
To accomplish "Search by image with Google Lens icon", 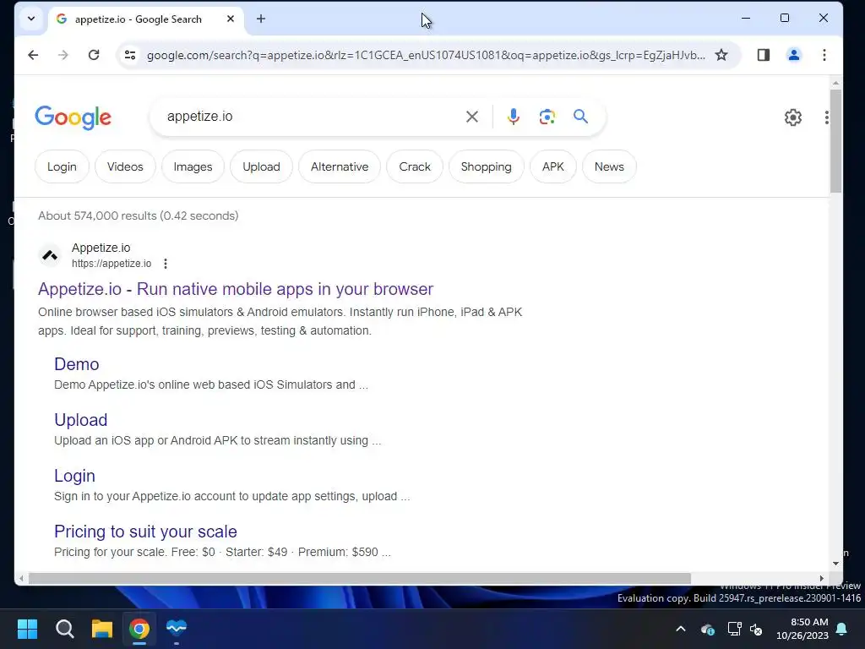I will [547, 117].
